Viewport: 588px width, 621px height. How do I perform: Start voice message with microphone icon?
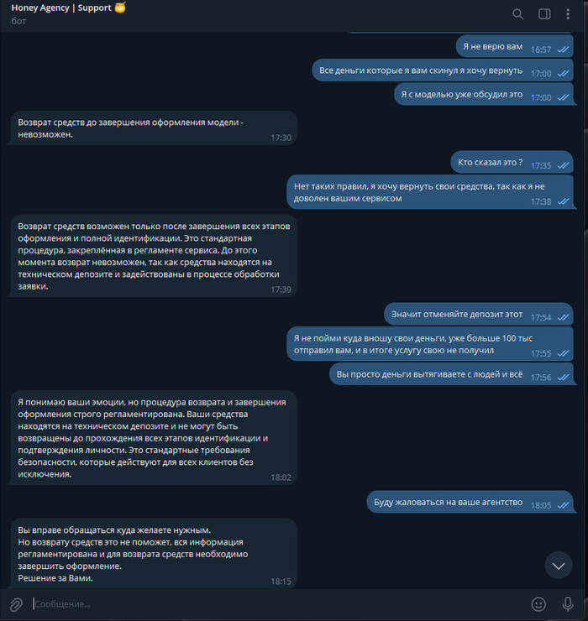click(x=568, y=604)
